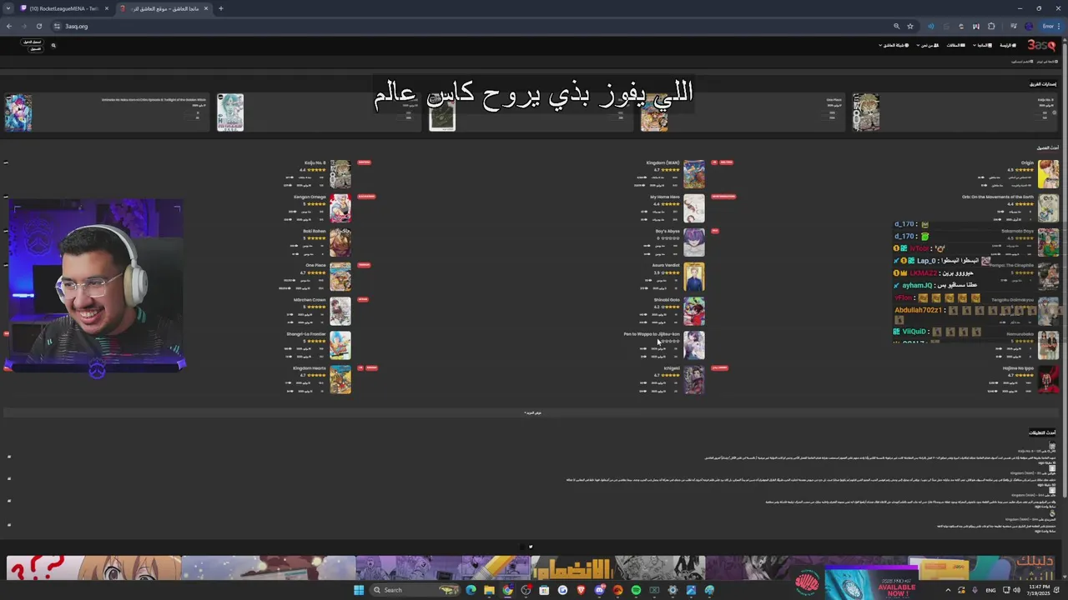Open the browser extensions puzzle icon
Screen dimensions: 1068x600
(x=991, y=26)
